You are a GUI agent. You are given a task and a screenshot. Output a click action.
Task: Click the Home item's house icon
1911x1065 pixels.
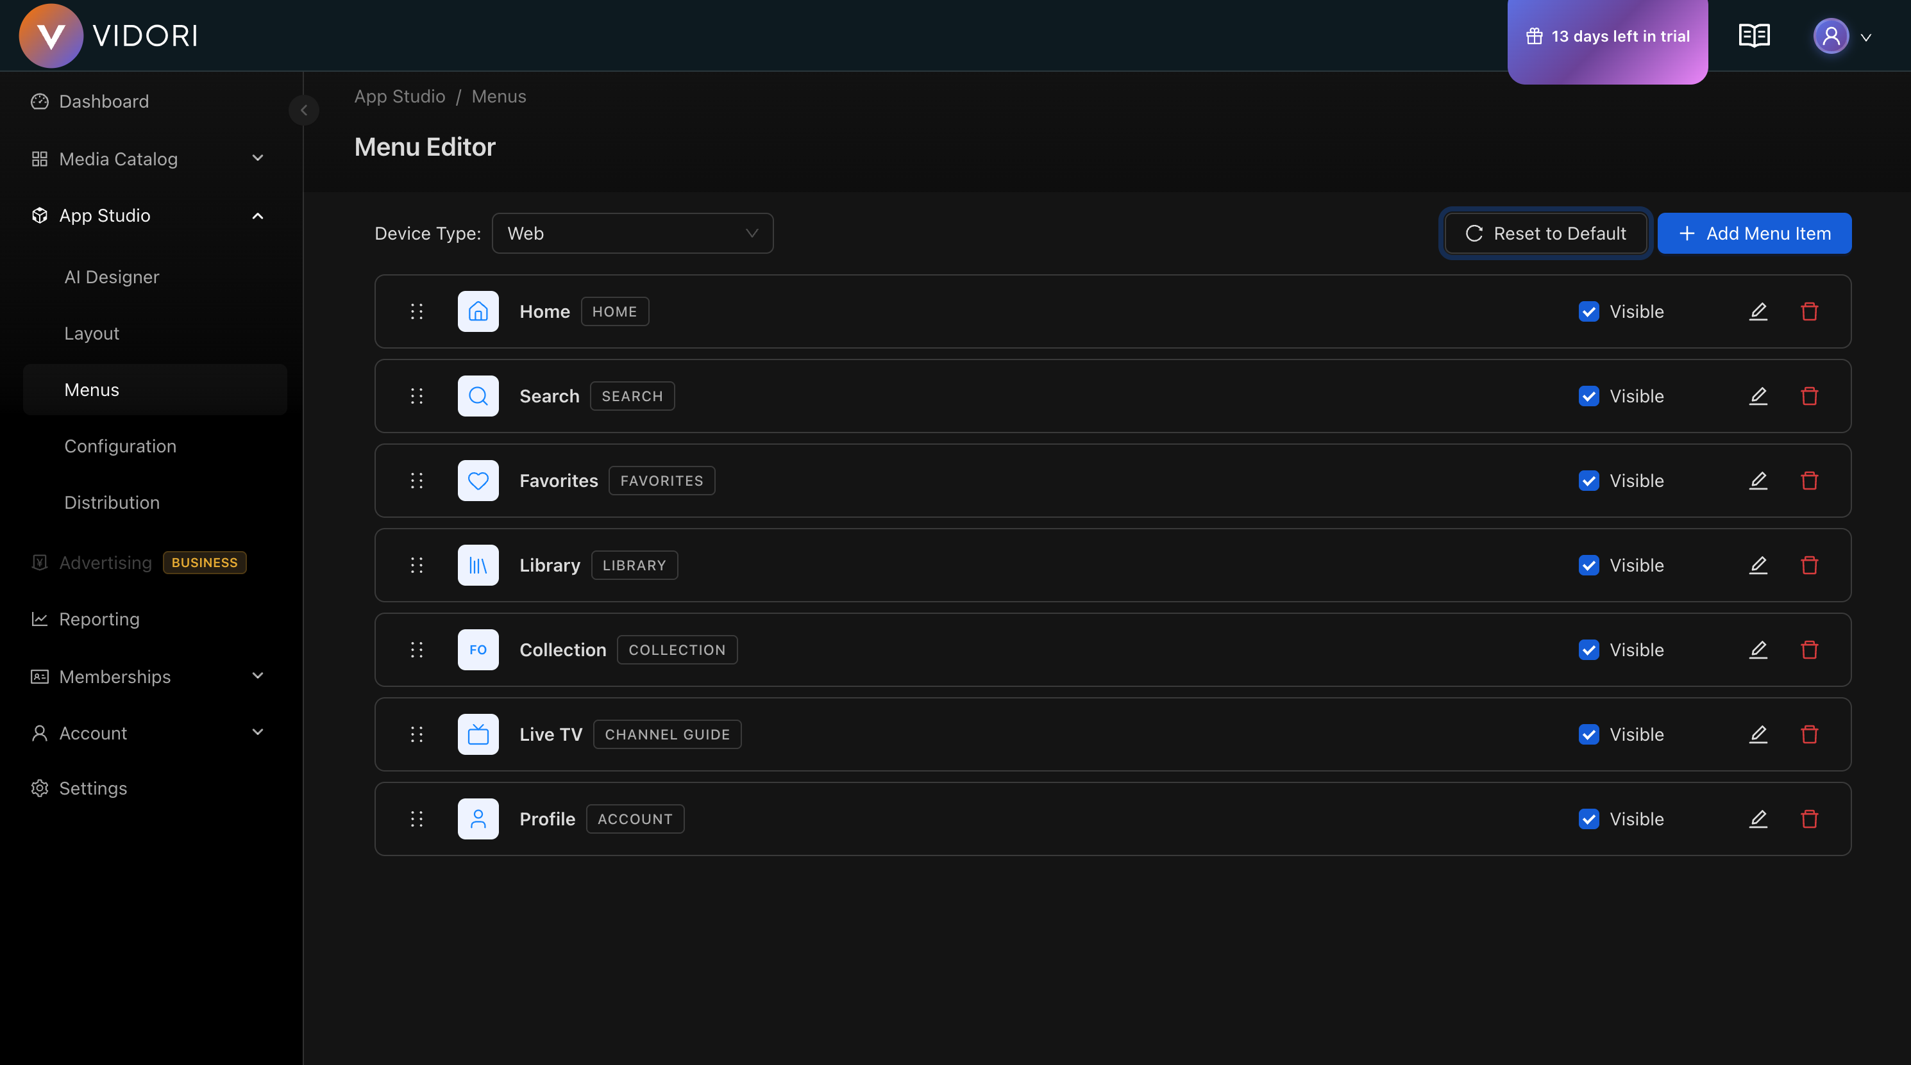click(478, 311)
